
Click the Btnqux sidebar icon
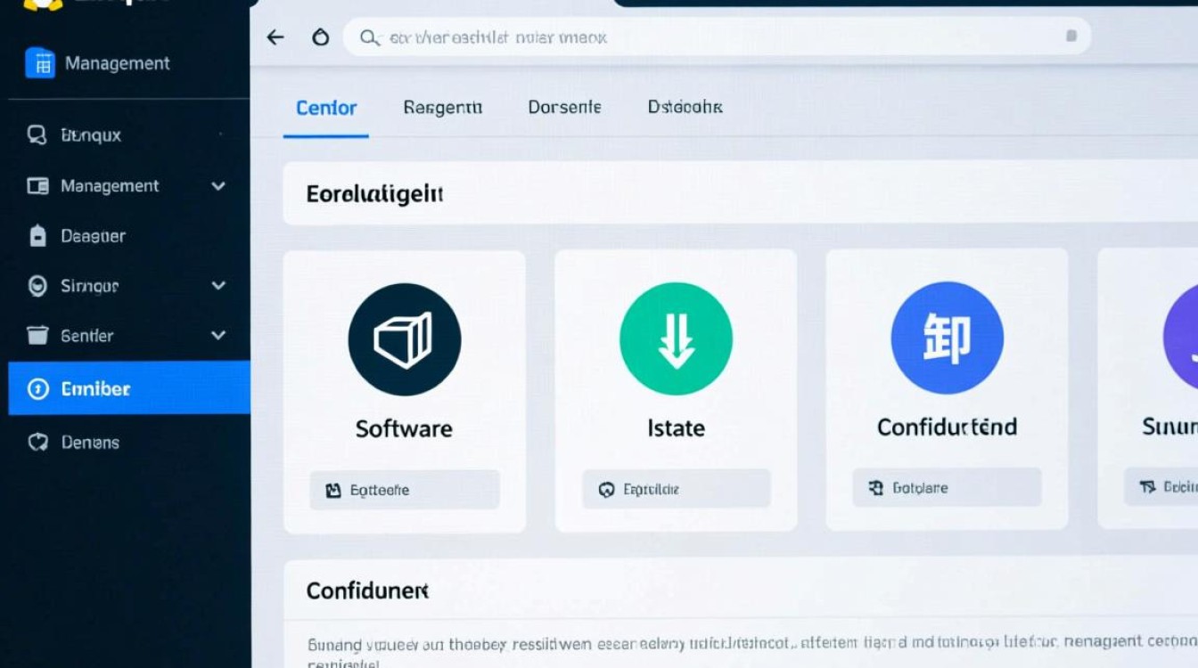(37, 135)
